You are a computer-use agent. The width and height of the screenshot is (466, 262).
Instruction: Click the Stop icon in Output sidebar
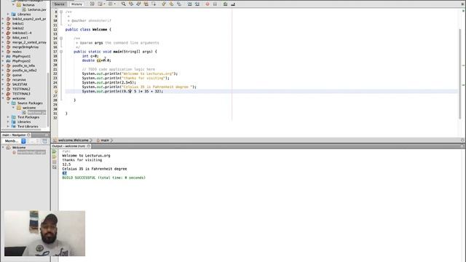pyautogui.click(x=55, y=162)
